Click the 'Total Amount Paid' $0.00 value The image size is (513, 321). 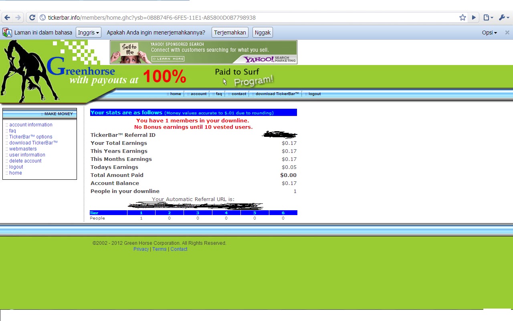coord(288,175)
